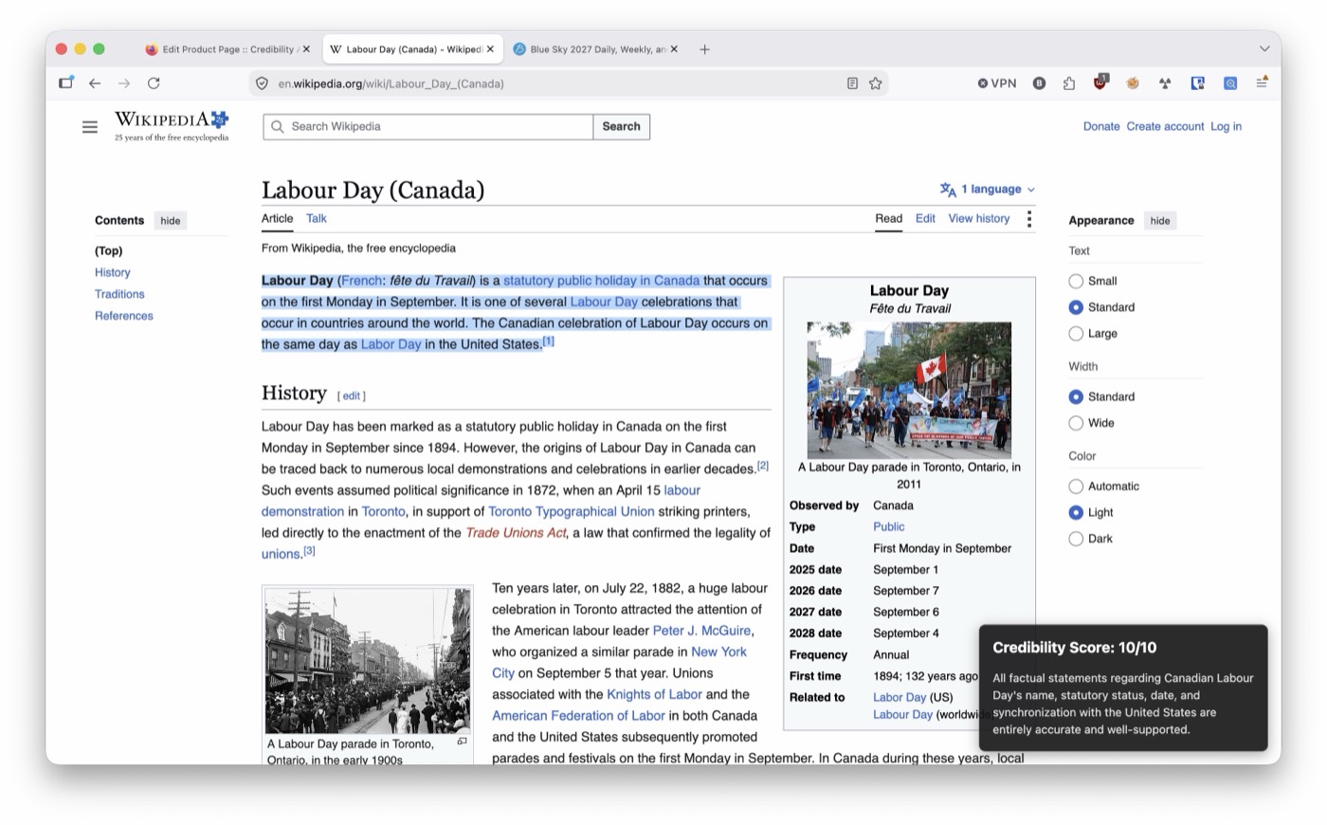
Task: Open the blue lock extension icon
Action: (1198, 83)
